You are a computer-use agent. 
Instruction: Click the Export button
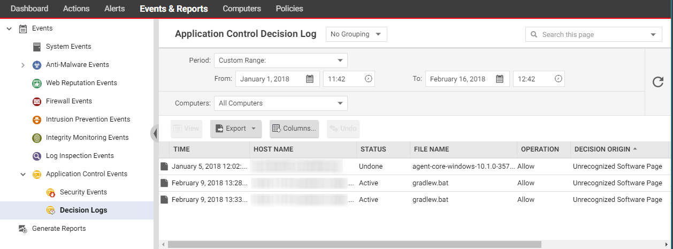235,129
